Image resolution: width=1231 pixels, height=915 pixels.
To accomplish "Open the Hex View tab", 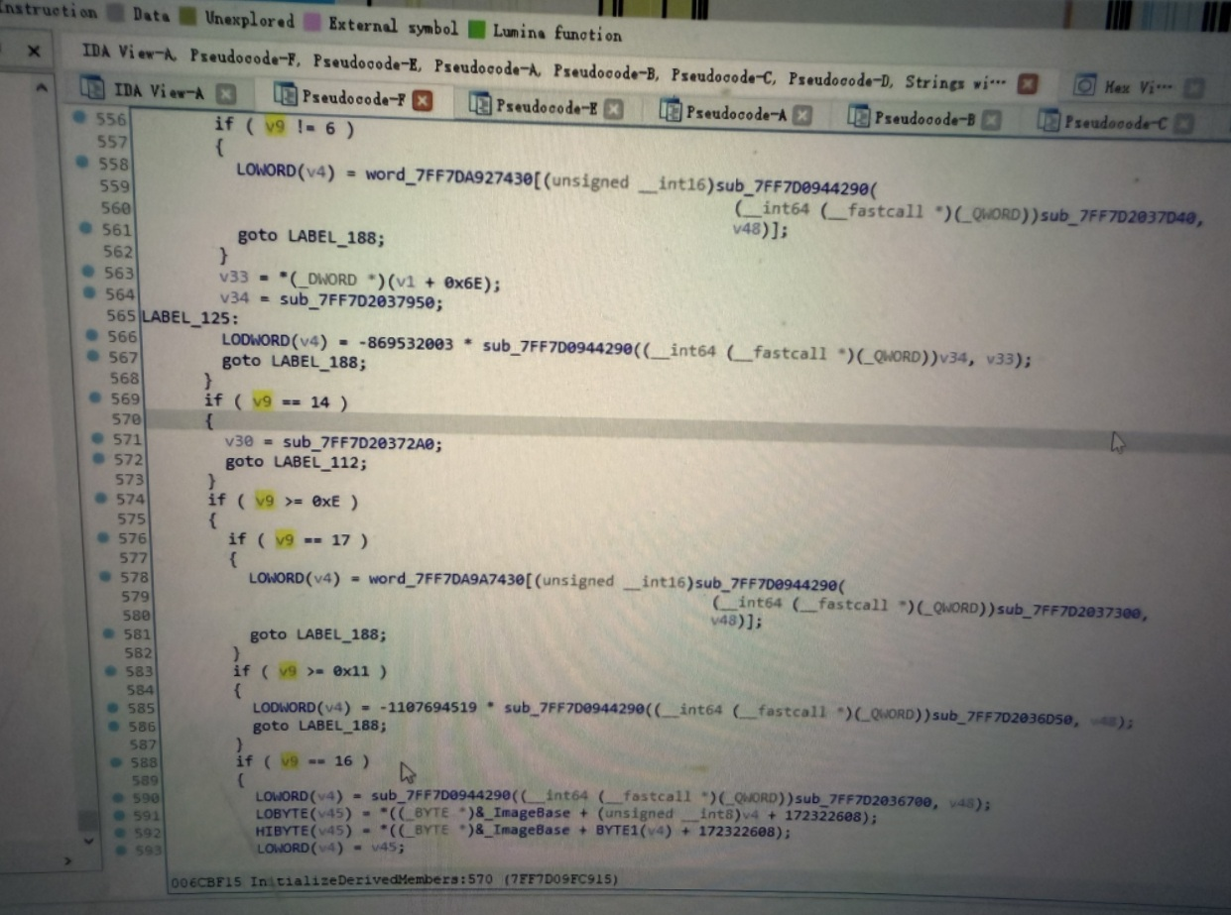I will (x=1138, y=87).
